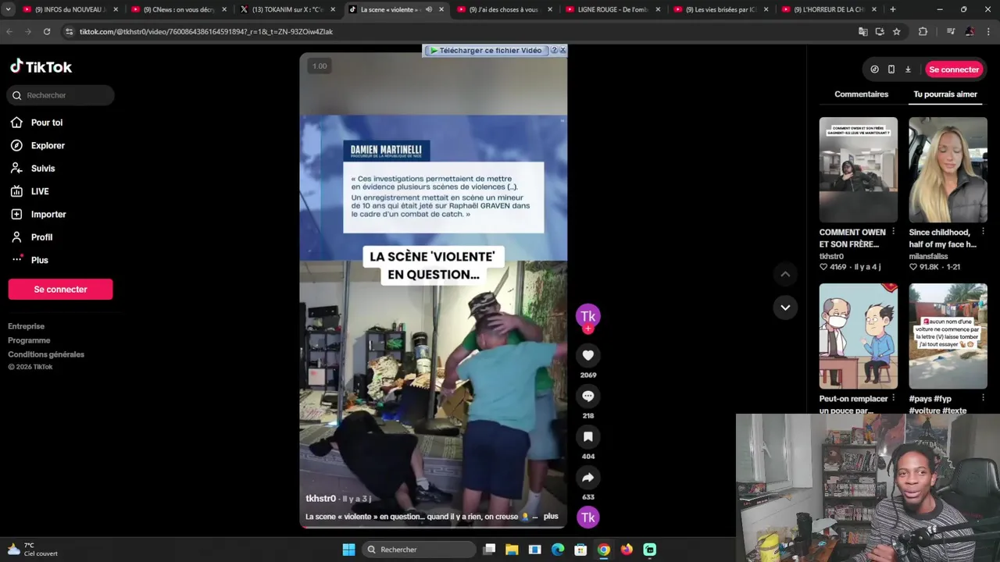
Task: Click the coin icon in header
Action: click(874, 69)
